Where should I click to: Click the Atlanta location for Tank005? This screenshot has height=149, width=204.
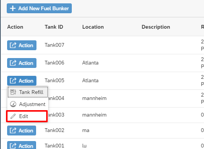coord(90,81)
